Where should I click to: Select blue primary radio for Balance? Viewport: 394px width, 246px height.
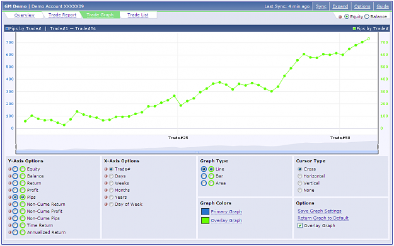15,176
